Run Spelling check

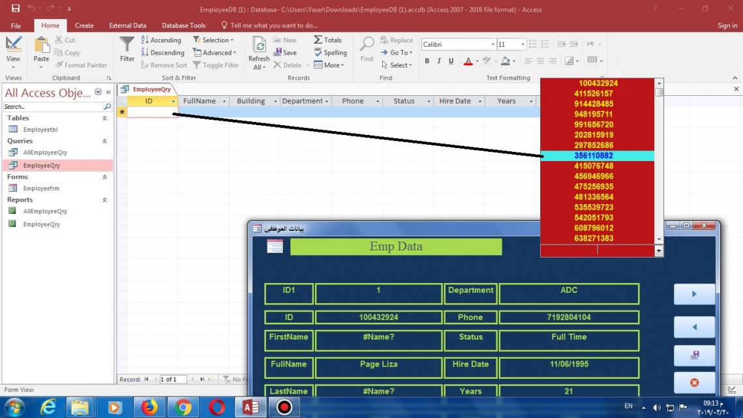click(330, 53)
